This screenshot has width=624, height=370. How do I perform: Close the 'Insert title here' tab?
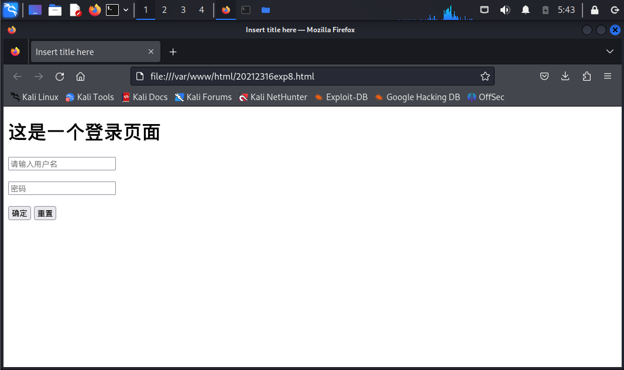point(151,52)
